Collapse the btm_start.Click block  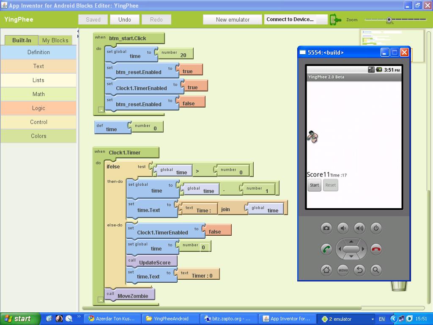point(101,110)
